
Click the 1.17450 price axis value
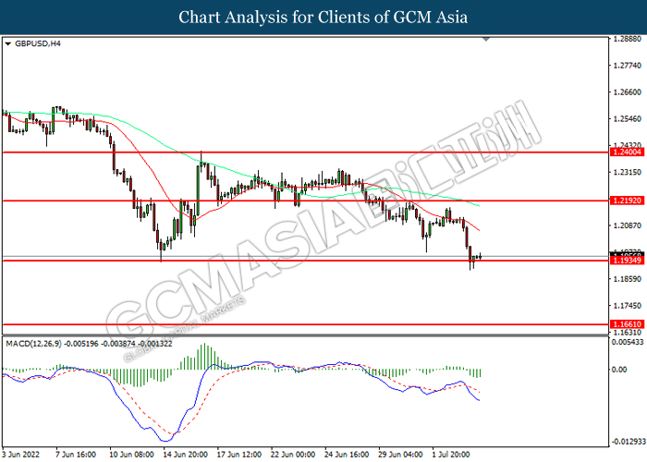click(628, 306)
